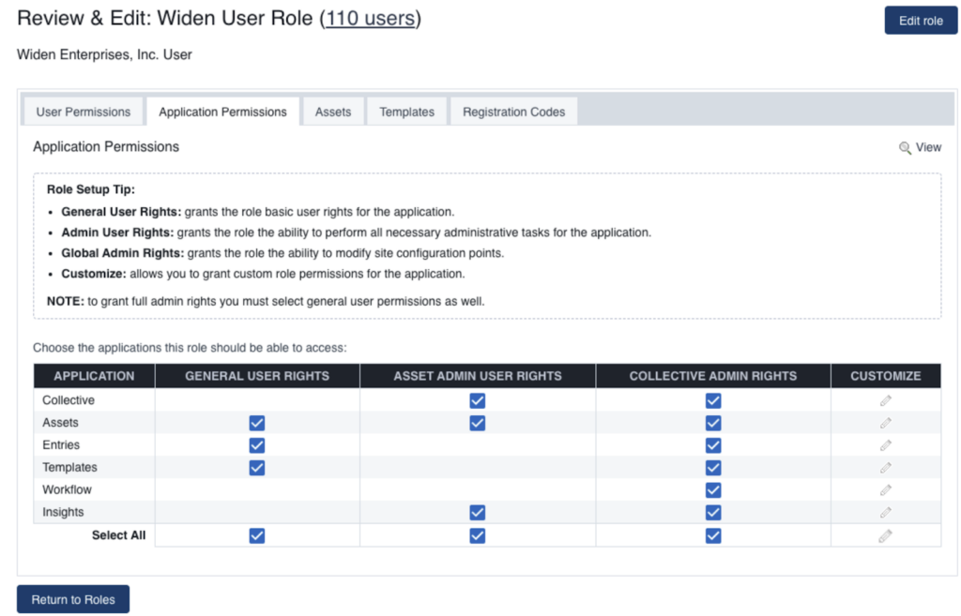Click the Templates row customize pencil icon
This screenshot has height=616, width=961.
885,468
